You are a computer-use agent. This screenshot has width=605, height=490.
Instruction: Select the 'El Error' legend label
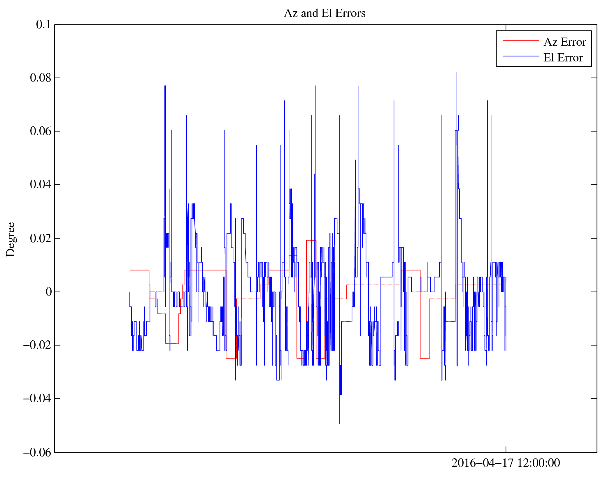(x=563, y=58)
